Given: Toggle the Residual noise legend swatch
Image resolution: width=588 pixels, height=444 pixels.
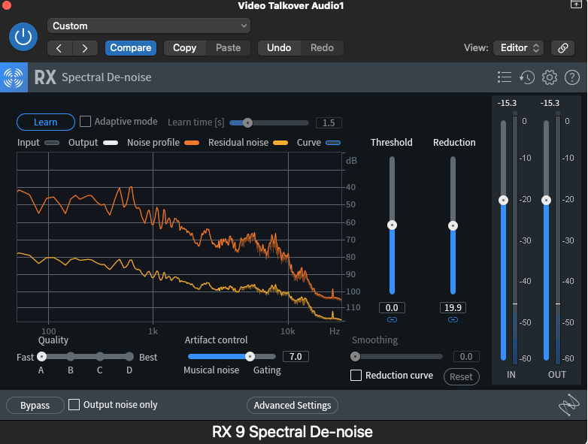Looking at the screenshot, I should tap(280, 143).
